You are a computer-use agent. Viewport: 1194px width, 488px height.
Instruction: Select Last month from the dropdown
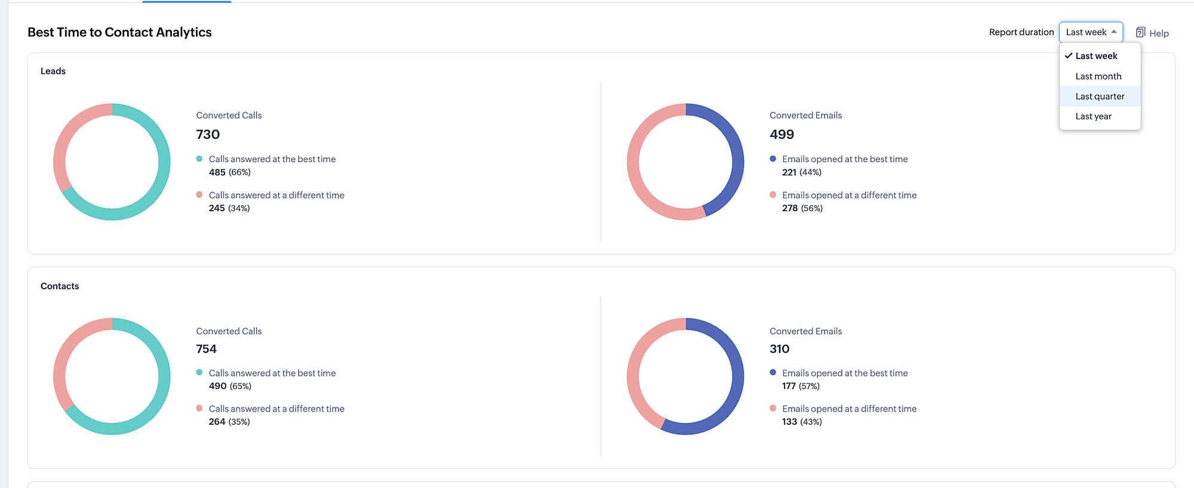coord(1098,76)
